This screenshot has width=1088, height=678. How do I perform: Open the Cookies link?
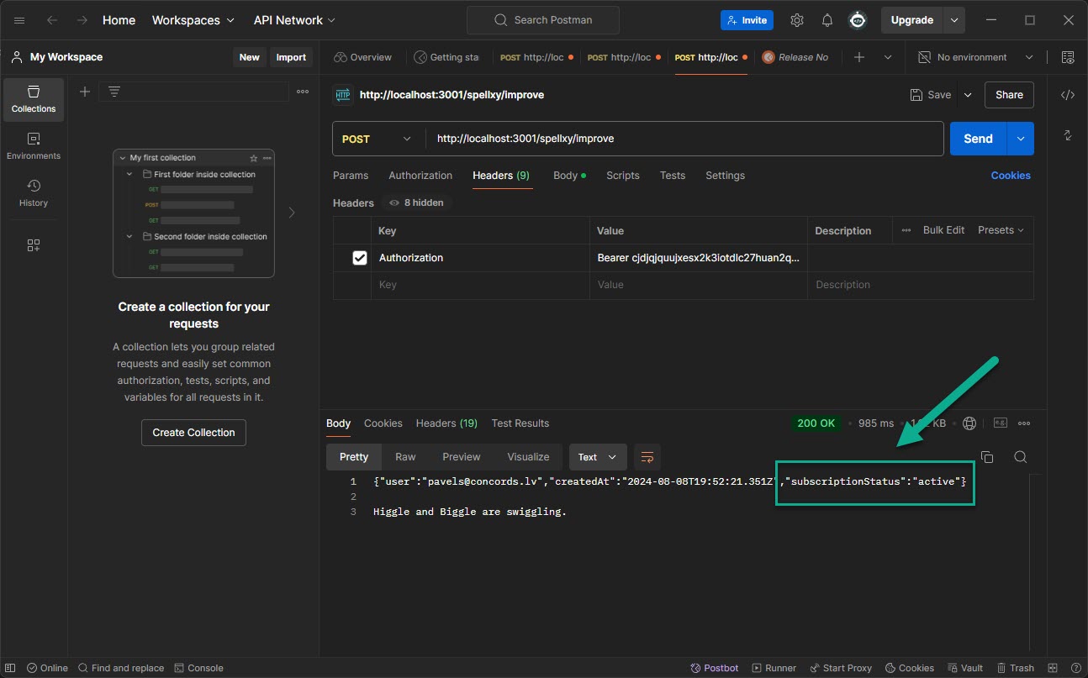[x=1011, y=176]
